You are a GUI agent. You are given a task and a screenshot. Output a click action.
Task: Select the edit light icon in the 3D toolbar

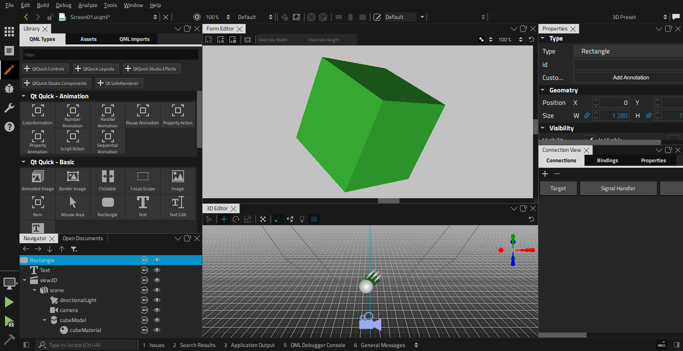(x=301, y=219)
